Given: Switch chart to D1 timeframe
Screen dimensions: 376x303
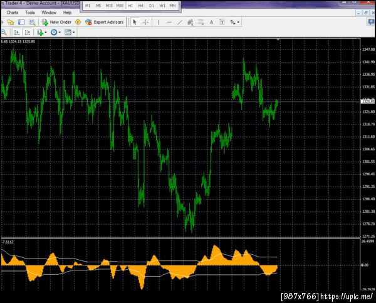Looking at the screenshot, I should click(152, 6).
